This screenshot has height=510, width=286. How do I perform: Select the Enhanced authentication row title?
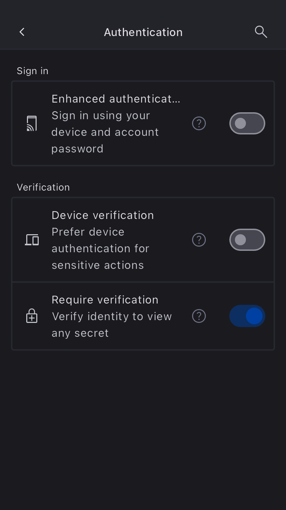click(116, 99)
